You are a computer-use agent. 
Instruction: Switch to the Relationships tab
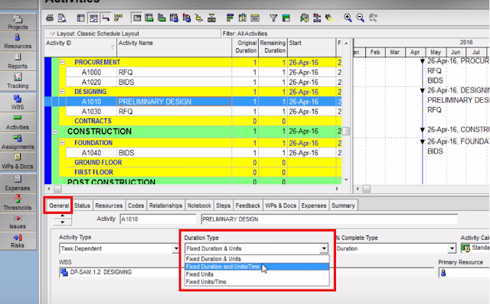point(165,205)
